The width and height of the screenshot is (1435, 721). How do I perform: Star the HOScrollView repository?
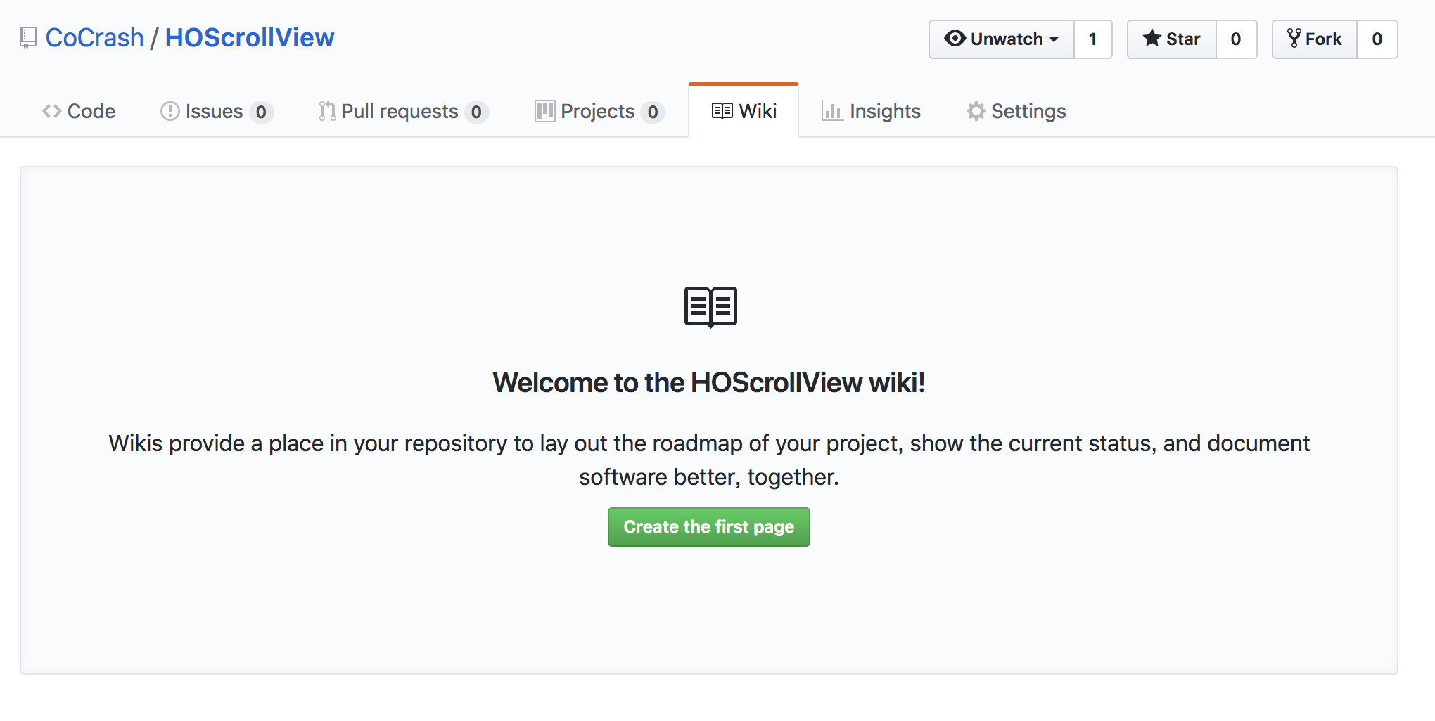(x=1172, y=39)
